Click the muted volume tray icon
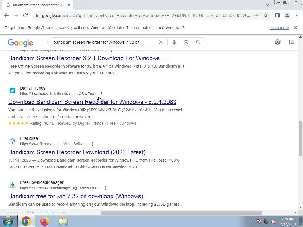Image resolution: width=303 pixels, height=227 pixels. coord(273,222)
